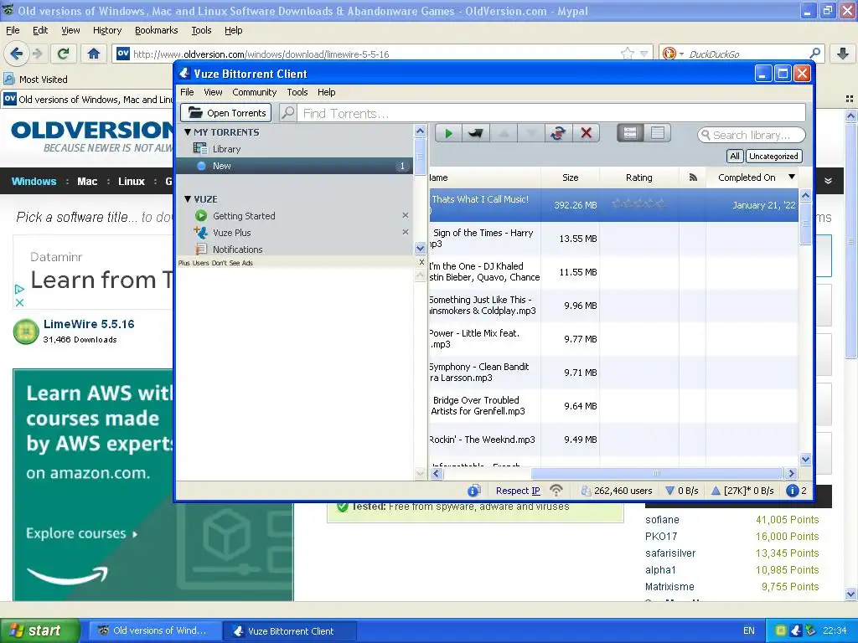Image resolution: width=858 pixels, height=643 pixels.
Task: Reload the page in Mypal browser
Action: [64, 54]
